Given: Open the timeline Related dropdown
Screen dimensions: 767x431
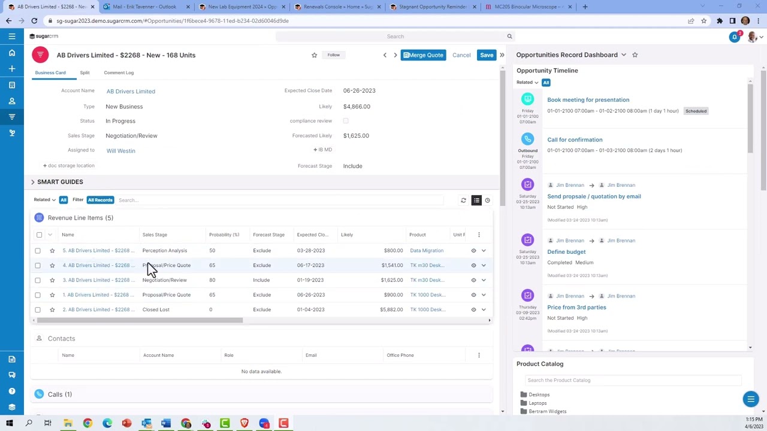Looking at the screenshot, I should (527, 83).
